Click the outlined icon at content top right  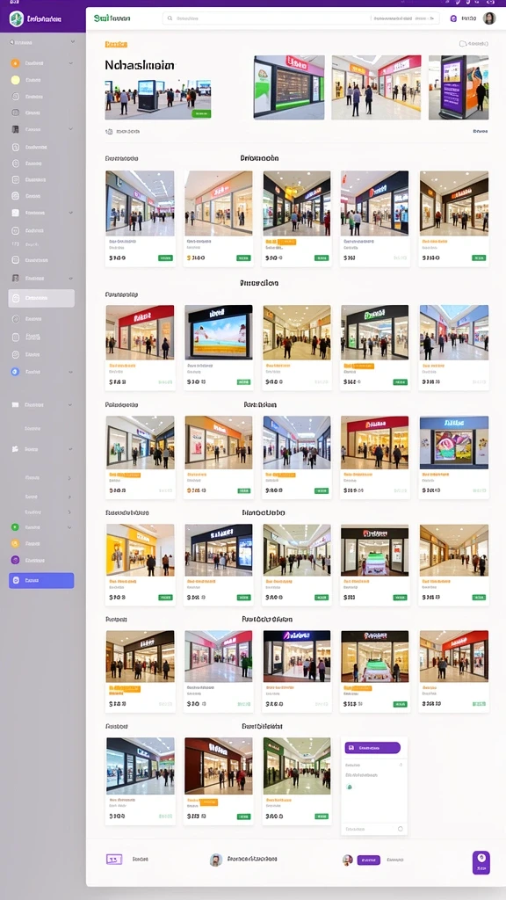[463, 44]
